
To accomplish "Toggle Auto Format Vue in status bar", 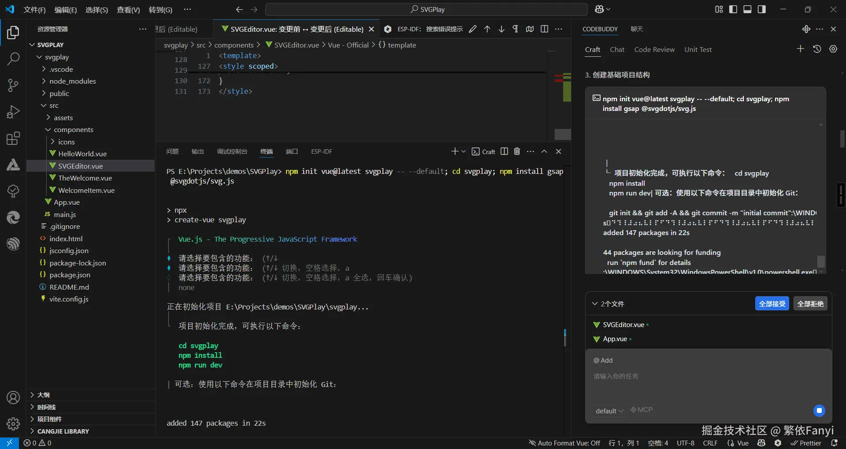I will (564, 443).
